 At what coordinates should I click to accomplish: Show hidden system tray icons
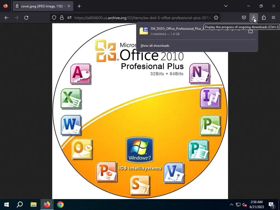[x=231, y=205]
